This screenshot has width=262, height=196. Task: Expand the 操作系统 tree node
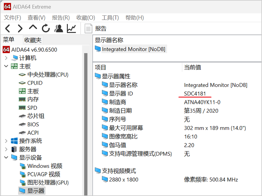6,141
